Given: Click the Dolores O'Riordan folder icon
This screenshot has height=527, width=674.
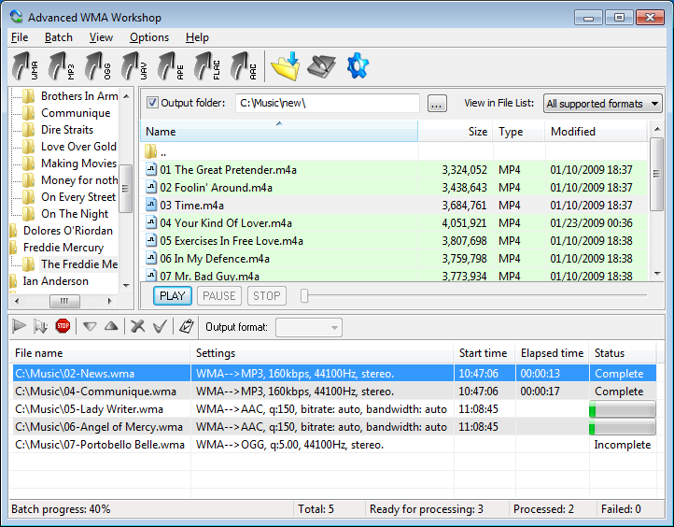Looking at the screenshot, I should click(x=13, y=231).
